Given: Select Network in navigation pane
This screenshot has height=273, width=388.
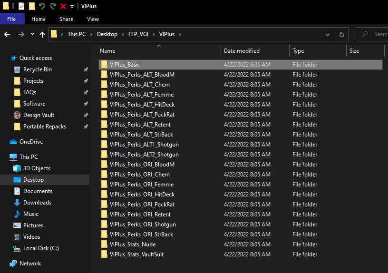Looking at the screenshot, I should (30, 263).
